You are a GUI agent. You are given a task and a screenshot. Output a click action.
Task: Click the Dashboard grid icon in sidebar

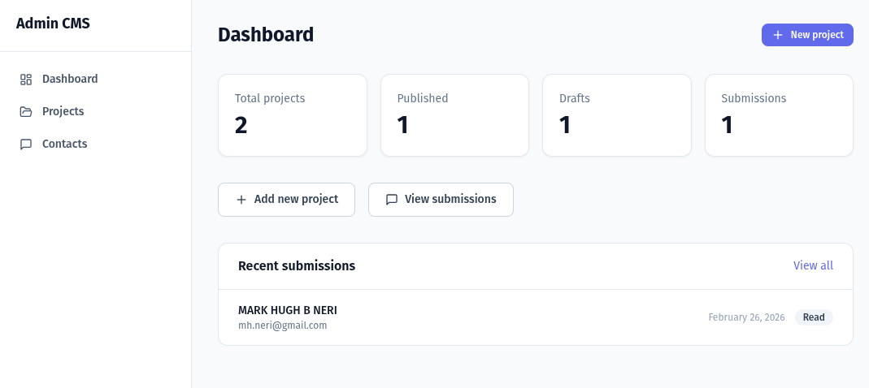26,80
